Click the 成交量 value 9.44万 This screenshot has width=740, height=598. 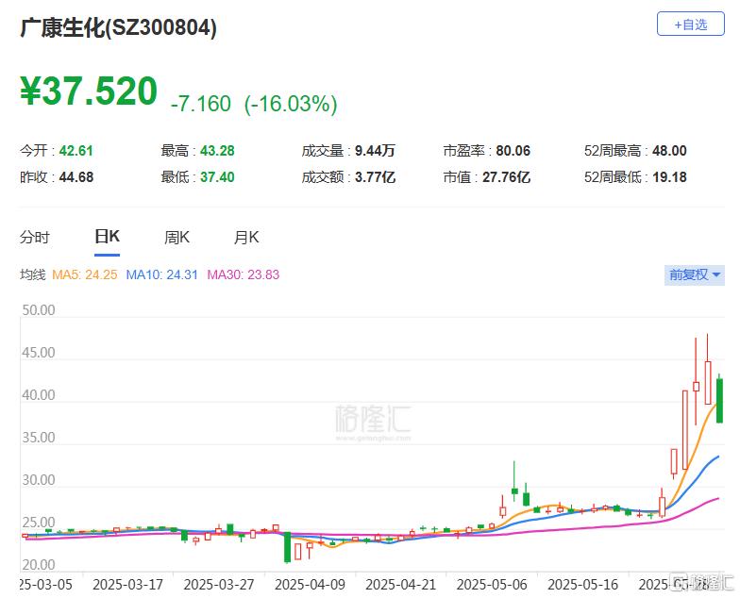coord(375,151)
